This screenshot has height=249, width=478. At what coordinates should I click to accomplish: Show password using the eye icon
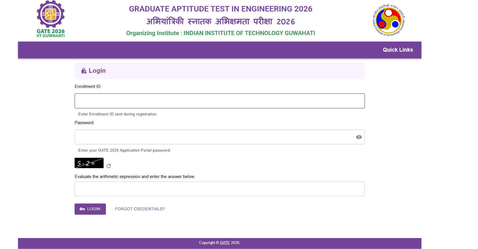[x=359, y=137]
